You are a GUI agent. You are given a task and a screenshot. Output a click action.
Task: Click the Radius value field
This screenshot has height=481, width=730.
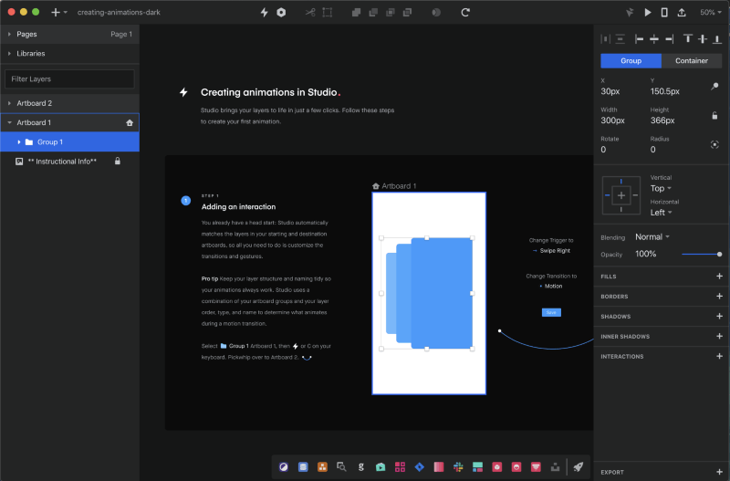click(653, 150)
